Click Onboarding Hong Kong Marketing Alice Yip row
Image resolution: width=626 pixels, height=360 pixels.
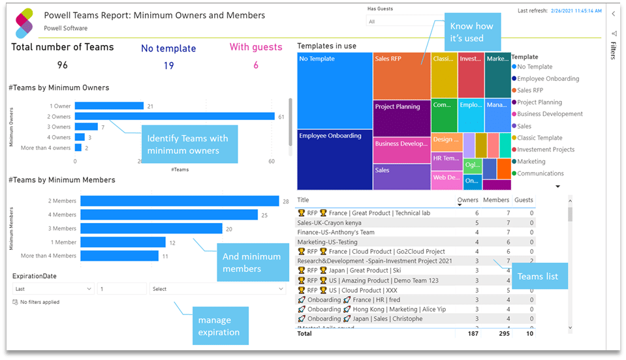click(415, 309)
